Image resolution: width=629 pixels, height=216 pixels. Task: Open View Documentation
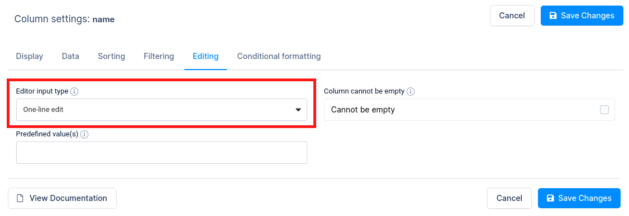[x=62, y=198]
